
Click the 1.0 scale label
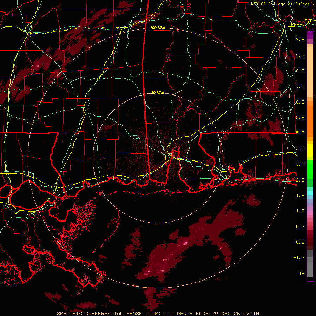click(x=300, y=211)
